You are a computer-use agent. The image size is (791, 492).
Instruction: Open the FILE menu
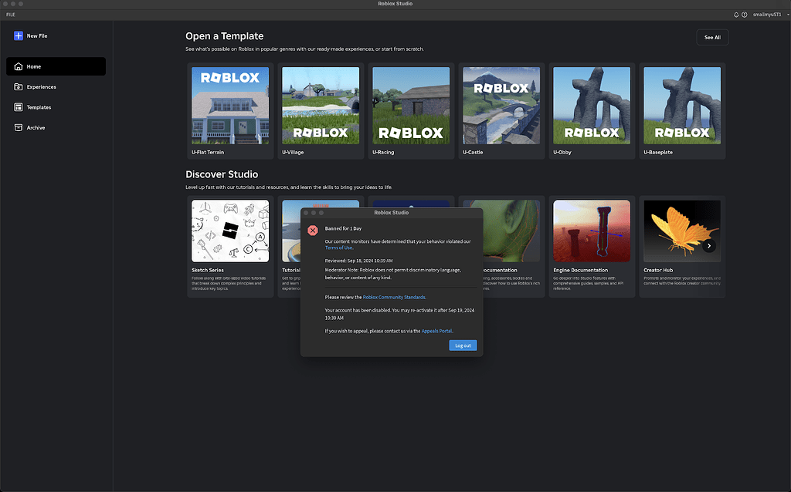point(10,14)
